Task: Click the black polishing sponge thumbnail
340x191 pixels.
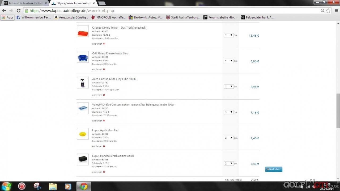Action: 83,160
